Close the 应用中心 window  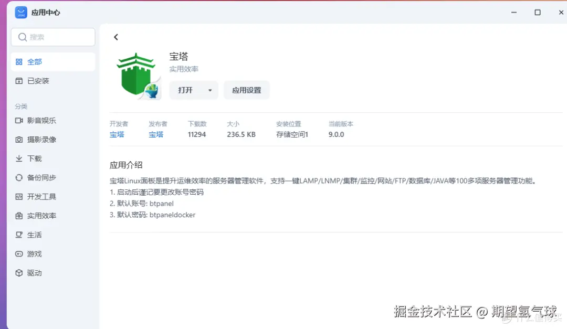561,12
